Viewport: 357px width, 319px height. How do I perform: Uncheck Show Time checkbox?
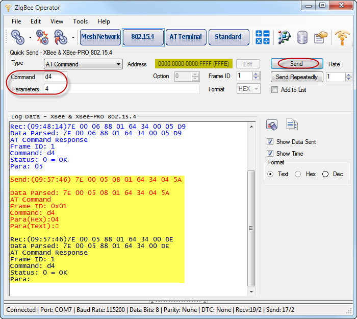click(270, 153)
